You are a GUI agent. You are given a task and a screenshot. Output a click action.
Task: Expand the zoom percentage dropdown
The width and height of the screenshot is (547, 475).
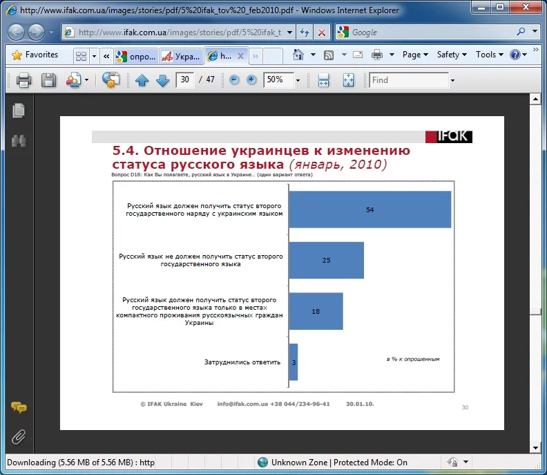tap(298, 80)
